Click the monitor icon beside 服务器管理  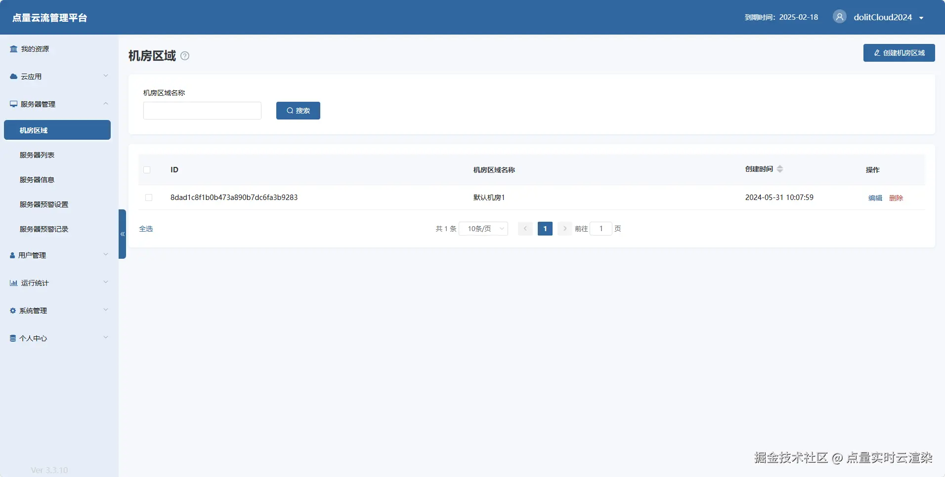(14, 104)
